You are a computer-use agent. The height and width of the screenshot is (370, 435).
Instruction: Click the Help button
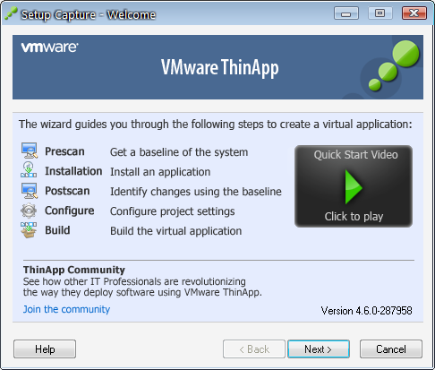pyautogui.click(x=45, y=348)
